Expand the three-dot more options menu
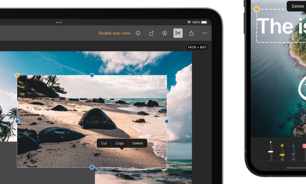 click(x=205, y=33)
